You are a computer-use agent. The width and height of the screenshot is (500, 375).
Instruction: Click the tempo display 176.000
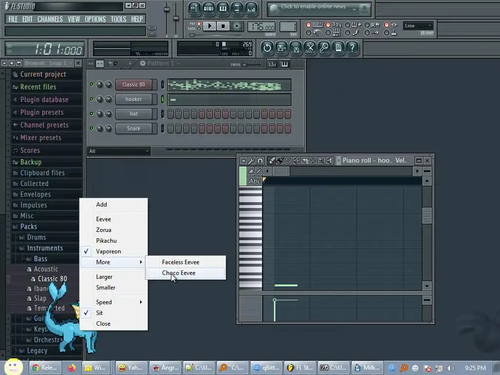point(261,26)
